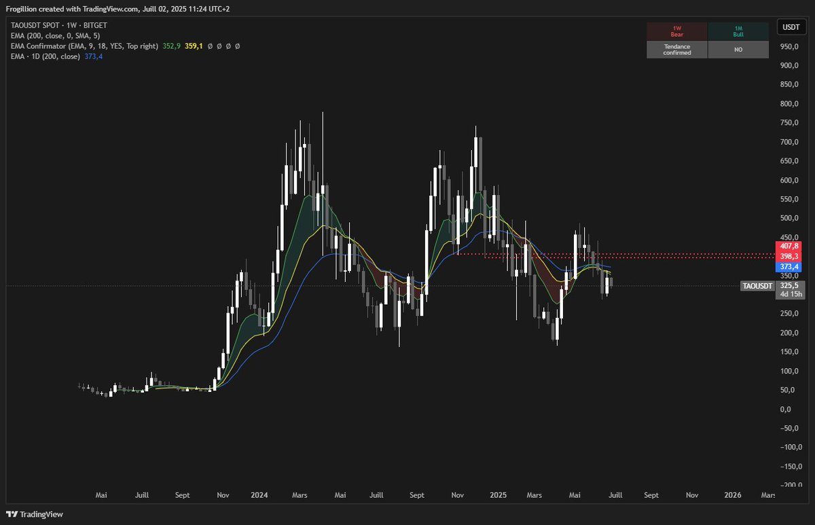Click the NO cell in the trend table
Image resolution: width=815 pixels, height=525 pixels.
pyautogui.click(x=738, y=50)
